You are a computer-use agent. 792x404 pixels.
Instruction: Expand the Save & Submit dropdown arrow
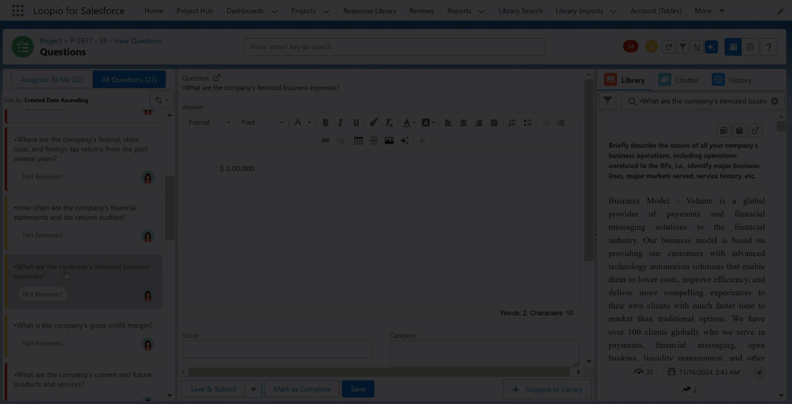(254, 389)
